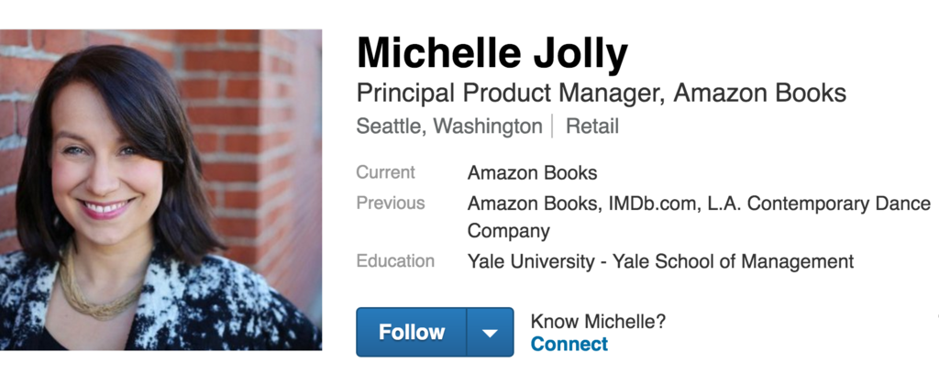Click the Michelle Jolly name heading
The width and height of the screenshot is (939, 385).
click(x=492, y=54)
